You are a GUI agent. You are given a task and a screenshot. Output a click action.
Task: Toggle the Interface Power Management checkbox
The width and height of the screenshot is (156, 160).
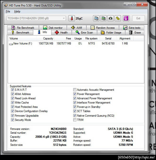(x=75, y=103)
